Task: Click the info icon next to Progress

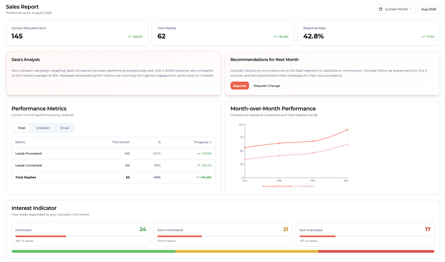Action: point(210,142)
